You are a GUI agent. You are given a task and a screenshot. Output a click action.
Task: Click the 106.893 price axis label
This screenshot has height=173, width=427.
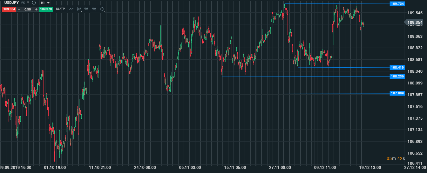pyautogui.click(x=415, y=142)
